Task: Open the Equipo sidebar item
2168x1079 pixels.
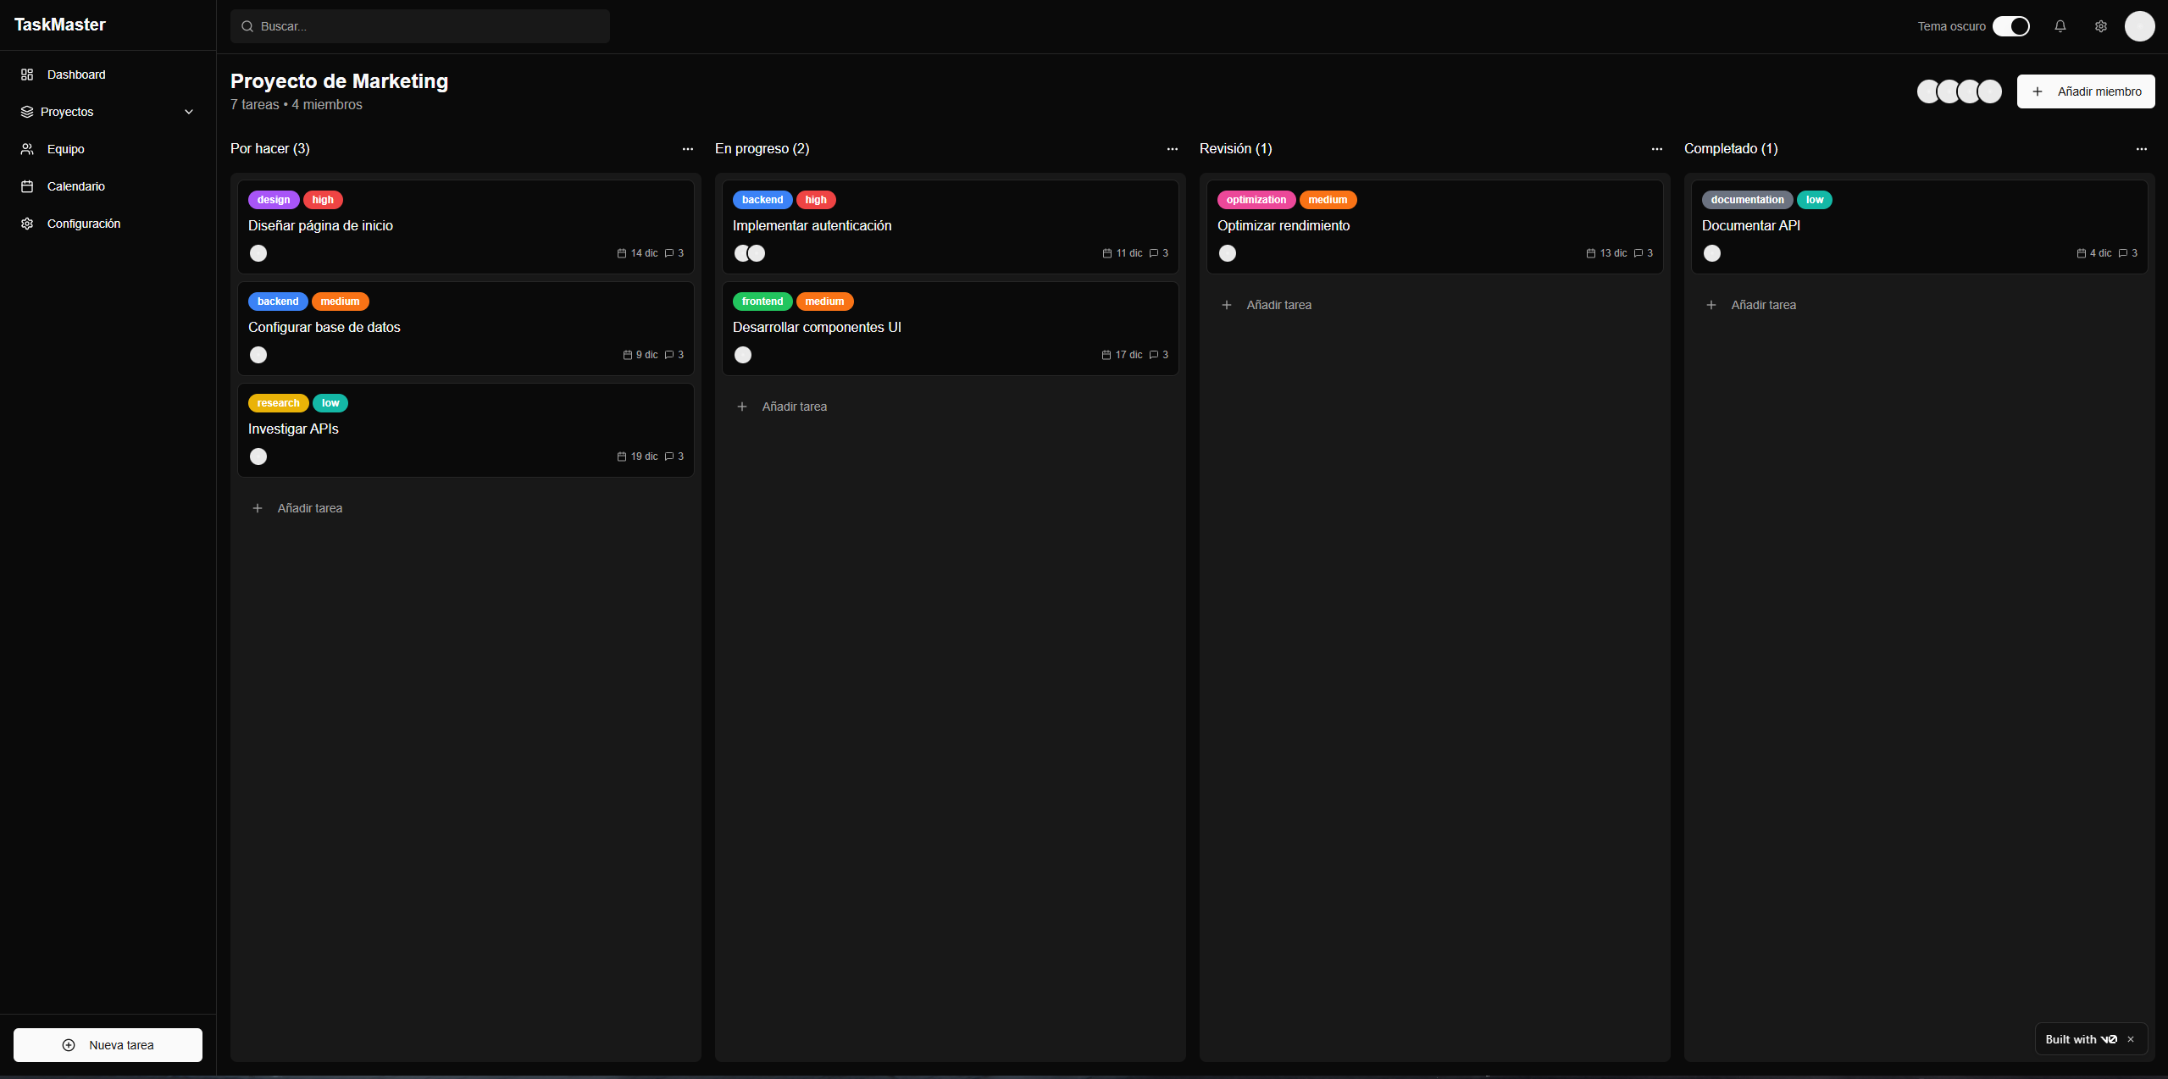Action: [x=66, y=149]
